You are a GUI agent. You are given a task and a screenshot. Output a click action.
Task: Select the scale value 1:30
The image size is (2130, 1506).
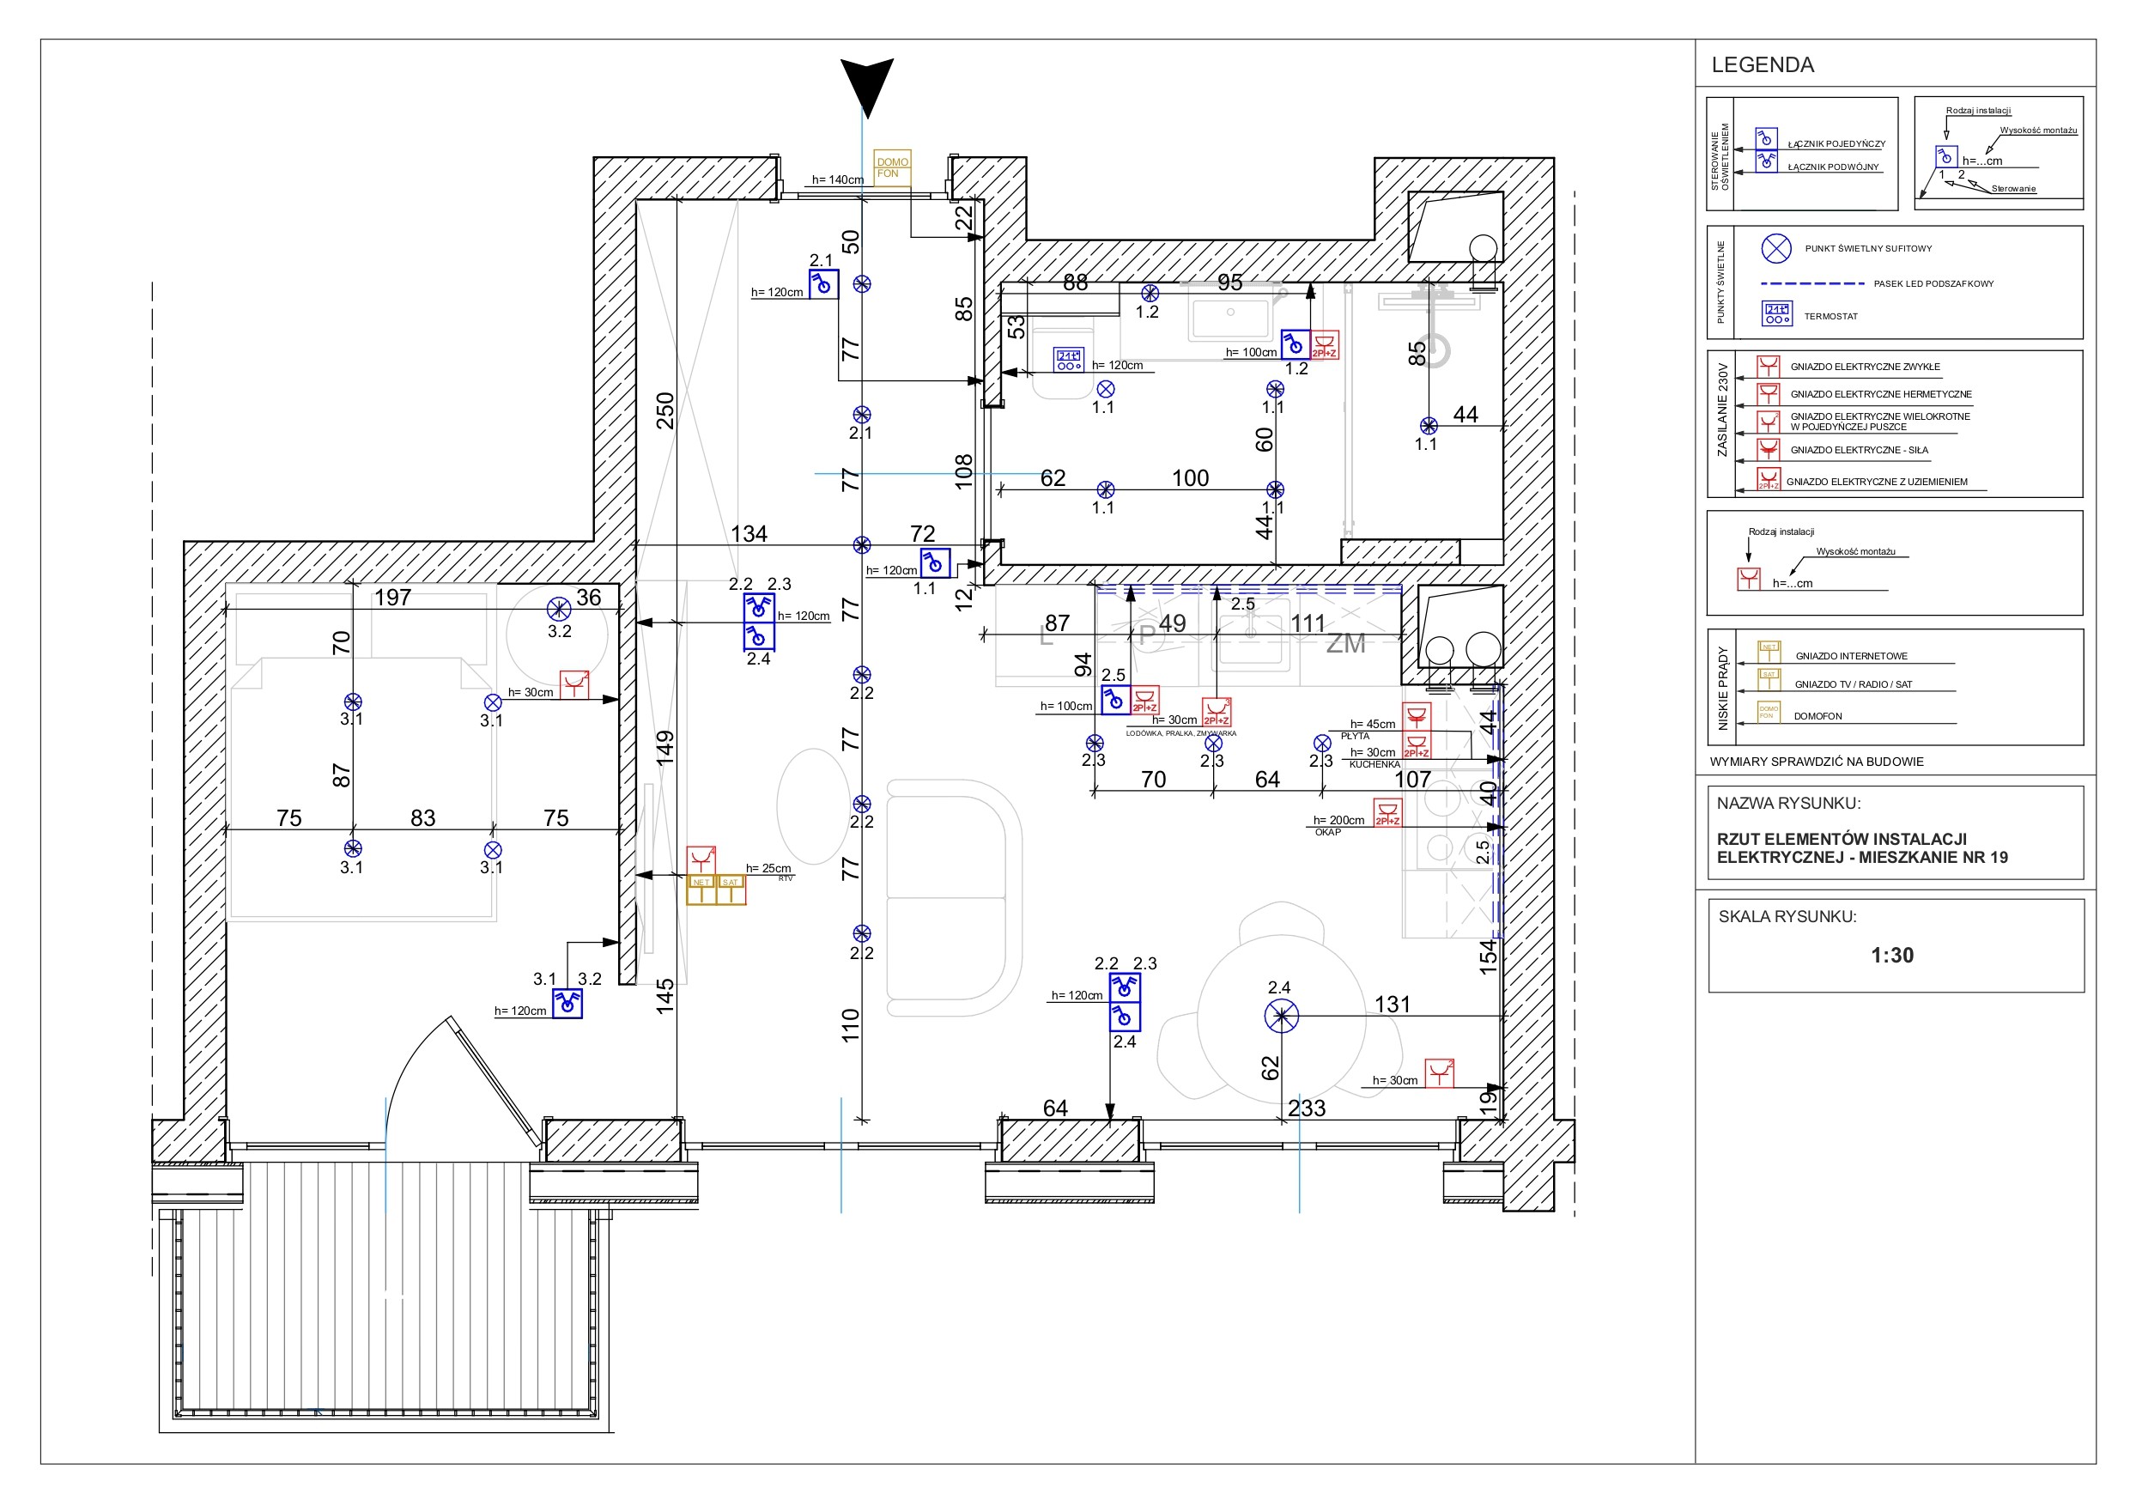1891,955
